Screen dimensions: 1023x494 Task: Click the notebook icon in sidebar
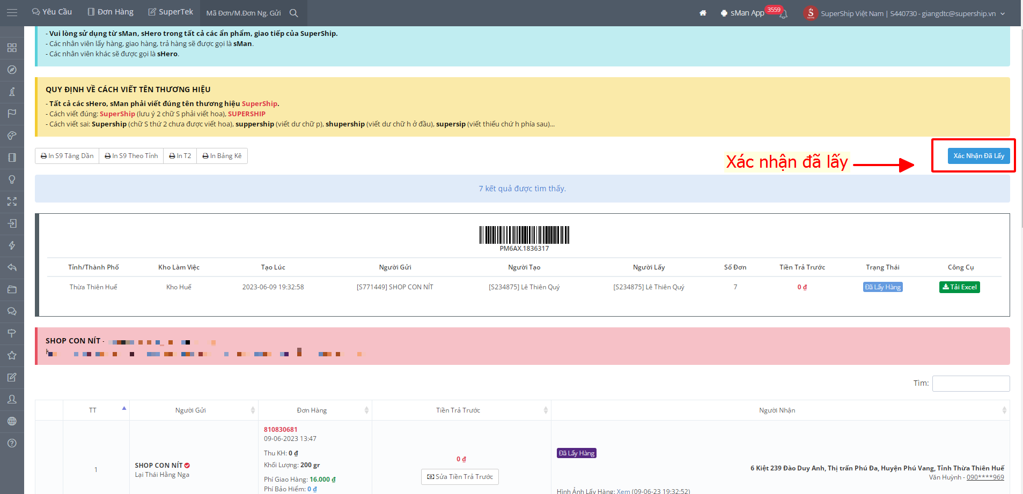[12, 158]
